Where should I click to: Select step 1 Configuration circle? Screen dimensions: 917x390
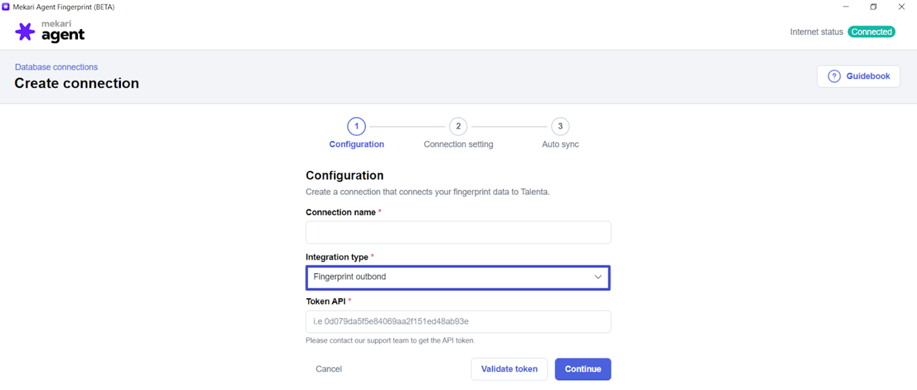(x=356, y=126)
